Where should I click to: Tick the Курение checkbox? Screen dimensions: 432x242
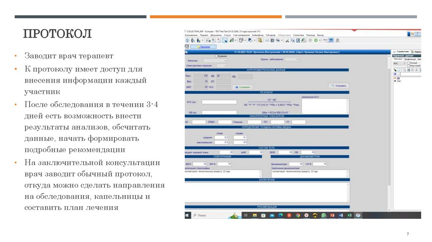point(216,56)
